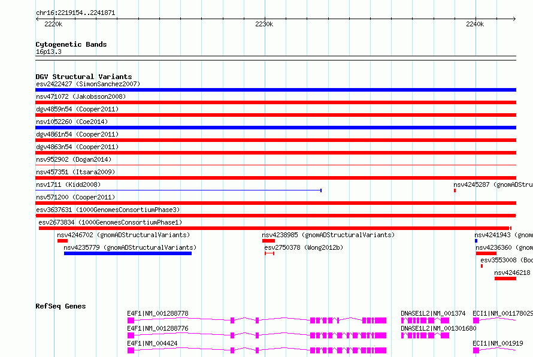Image resolution: width=533 pixels, height=357 pixels.
Task: Select the nsv4236360 variant red bar
Action: 486,253
